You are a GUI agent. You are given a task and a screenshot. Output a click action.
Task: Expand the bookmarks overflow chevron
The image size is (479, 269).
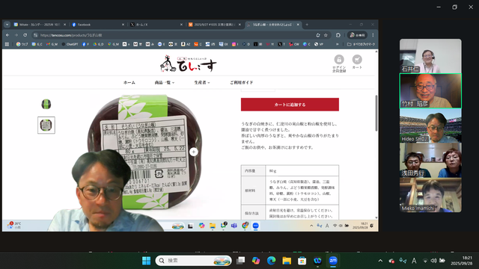point(338,44)
